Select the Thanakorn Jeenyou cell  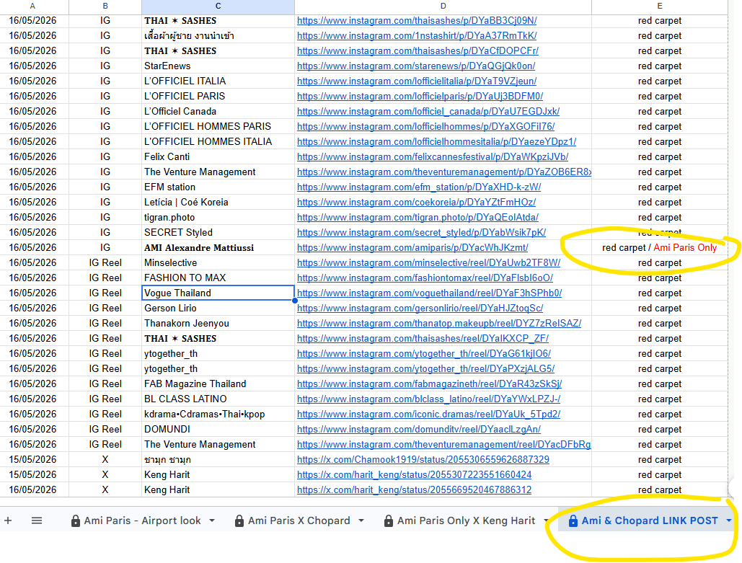coord(218,323)
